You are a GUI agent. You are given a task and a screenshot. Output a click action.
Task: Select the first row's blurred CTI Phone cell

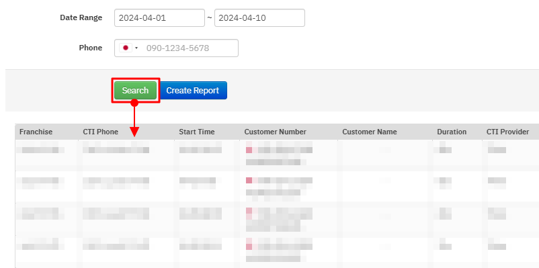(x=116, y=150)
